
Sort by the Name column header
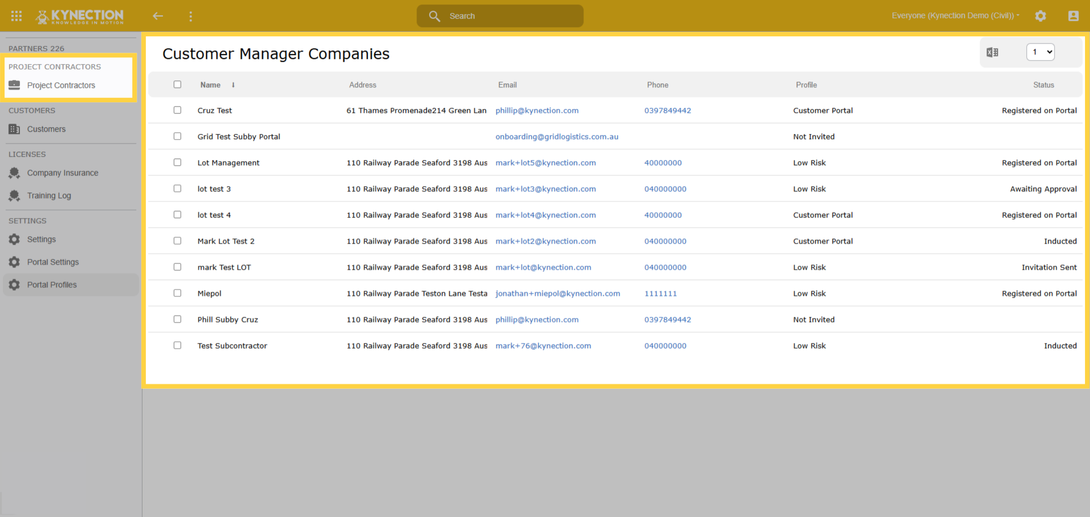coord(210,85)
